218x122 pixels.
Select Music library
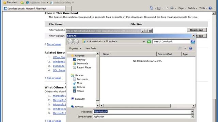click(78, 83)
